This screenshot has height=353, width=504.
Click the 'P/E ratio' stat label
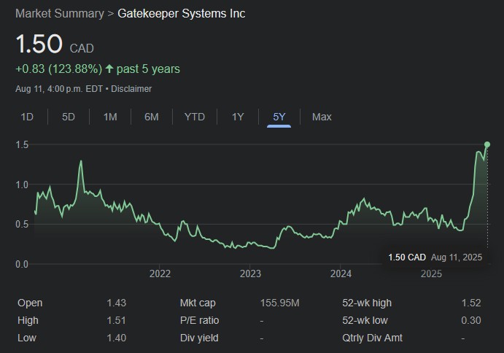[x=199, y=320]
